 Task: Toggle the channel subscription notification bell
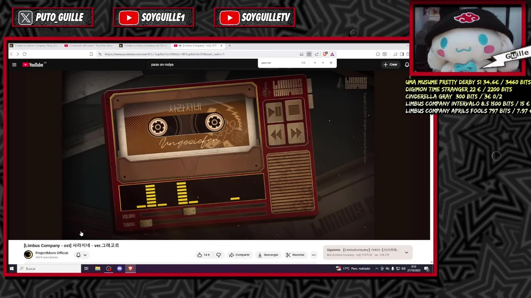pyautogui.click(x=78, y=255)
